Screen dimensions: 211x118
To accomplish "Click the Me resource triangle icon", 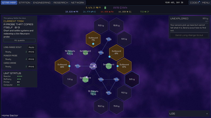I will (x=110, y=12).
